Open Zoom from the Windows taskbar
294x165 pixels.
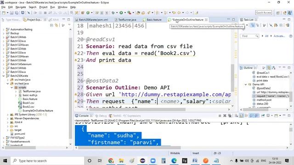(x=153, y=161)
